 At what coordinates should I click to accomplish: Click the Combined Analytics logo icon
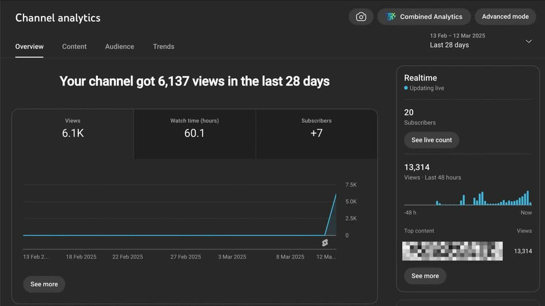click(391, 17)
